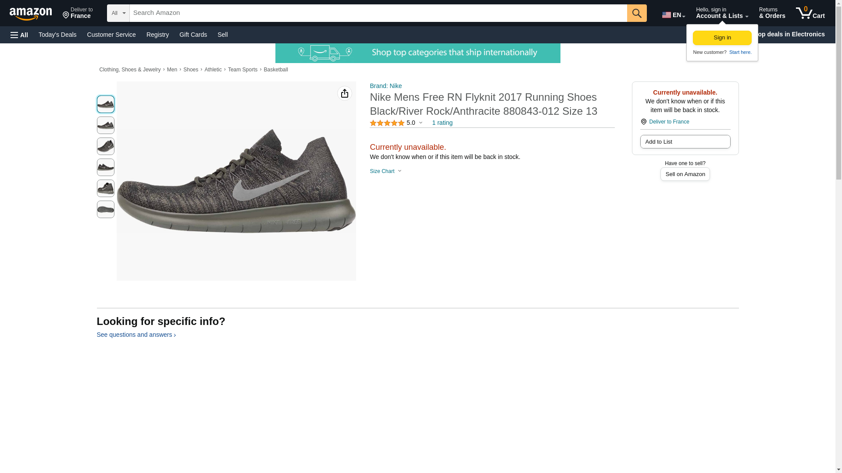
Task: Select the second shoe thumbnail
Action: [x=105, y=125]
